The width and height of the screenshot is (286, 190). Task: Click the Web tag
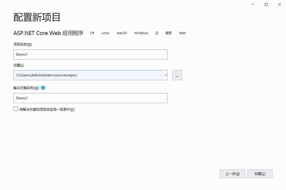[182, 33]
